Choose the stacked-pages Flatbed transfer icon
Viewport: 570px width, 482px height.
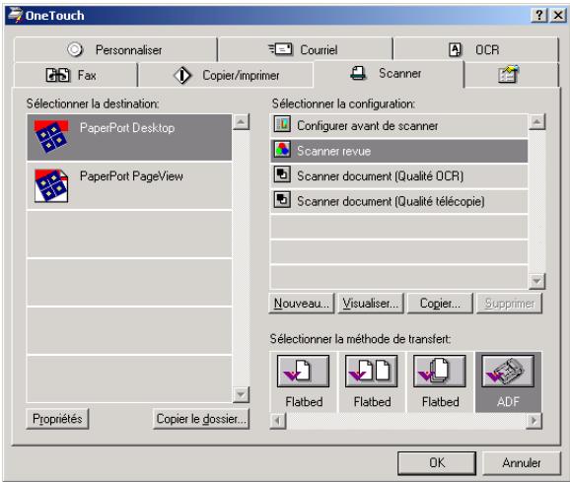(440, 372)
